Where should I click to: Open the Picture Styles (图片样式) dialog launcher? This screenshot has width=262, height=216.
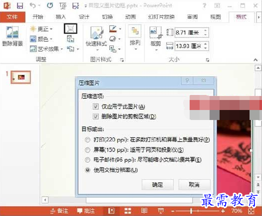pyautogui.click(x=122, y=60)
